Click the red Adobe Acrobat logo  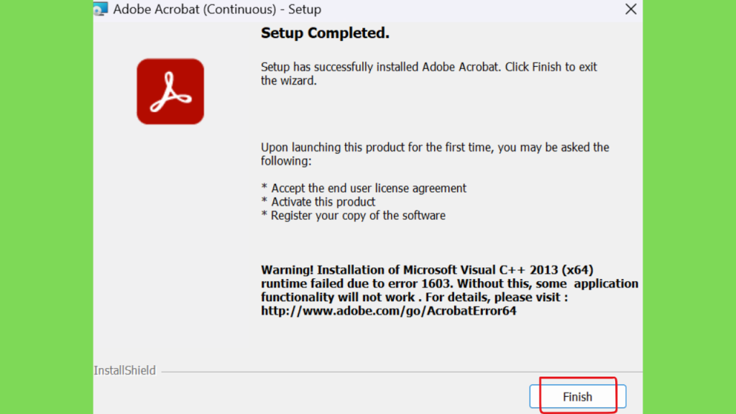tap(170, 91)
